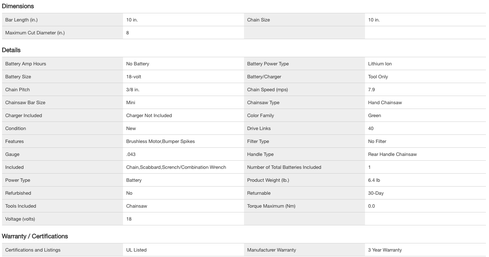Image resolution: width=489 pixels, height=257 pixels.
Task: Select the 'UL Listed' certification value
Action: coord(136,250)
